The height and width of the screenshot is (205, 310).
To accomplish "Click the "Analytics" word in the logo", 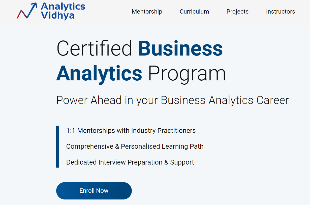I will click(x=63, y=6).
